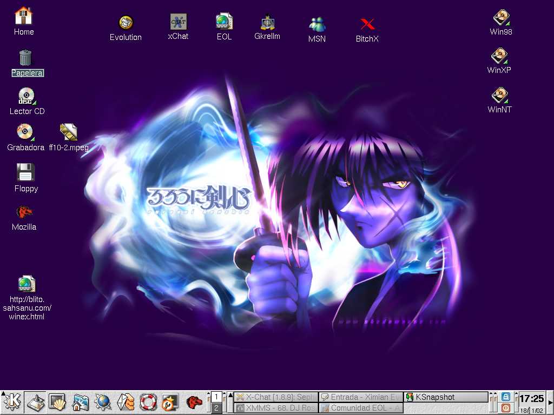The image size is (554, 415).
Task: Launch Gkrellm system monitor
Action: [x=267, y=22]
